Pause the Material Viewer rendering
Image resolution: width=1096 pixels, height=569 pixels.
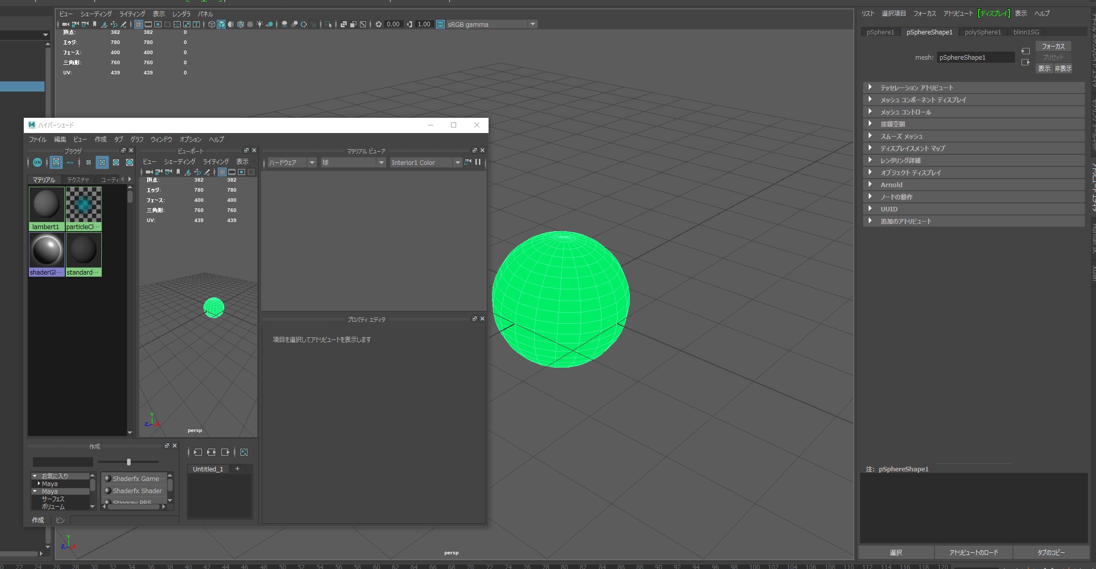(x=478, y=162)
